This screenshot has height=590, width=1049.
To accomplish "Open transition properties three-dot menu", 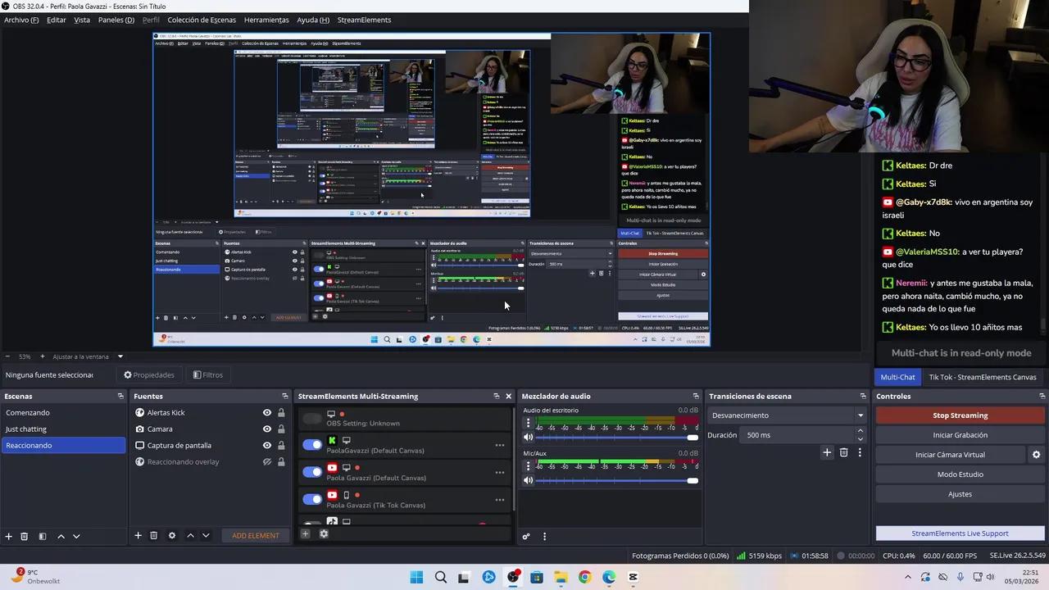I will (860, 452).
